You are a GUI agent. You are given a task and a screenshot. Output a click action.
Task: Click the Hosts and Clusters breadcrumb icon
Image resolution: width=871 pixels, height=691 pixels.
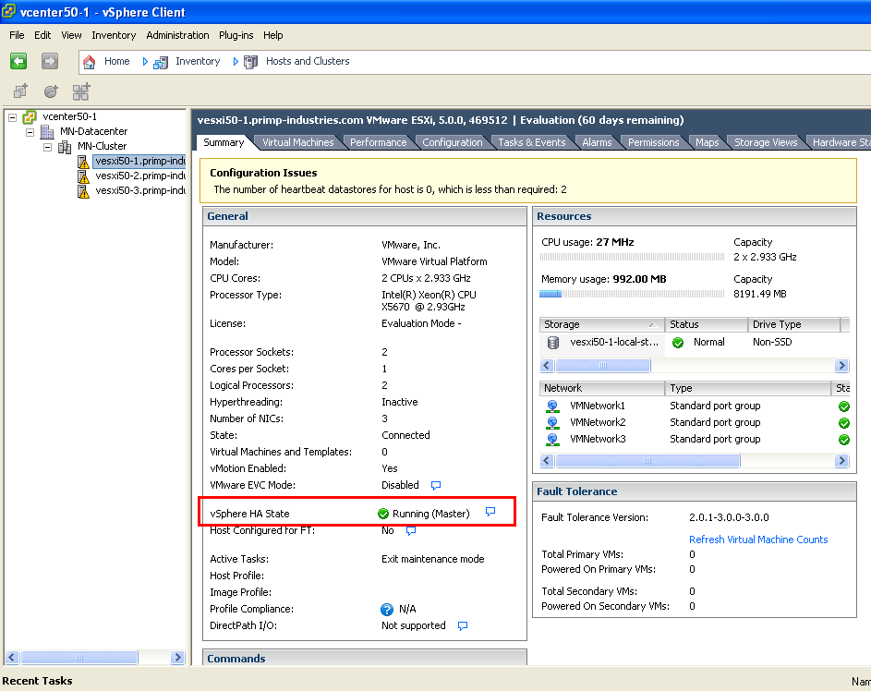pos(250,61)
